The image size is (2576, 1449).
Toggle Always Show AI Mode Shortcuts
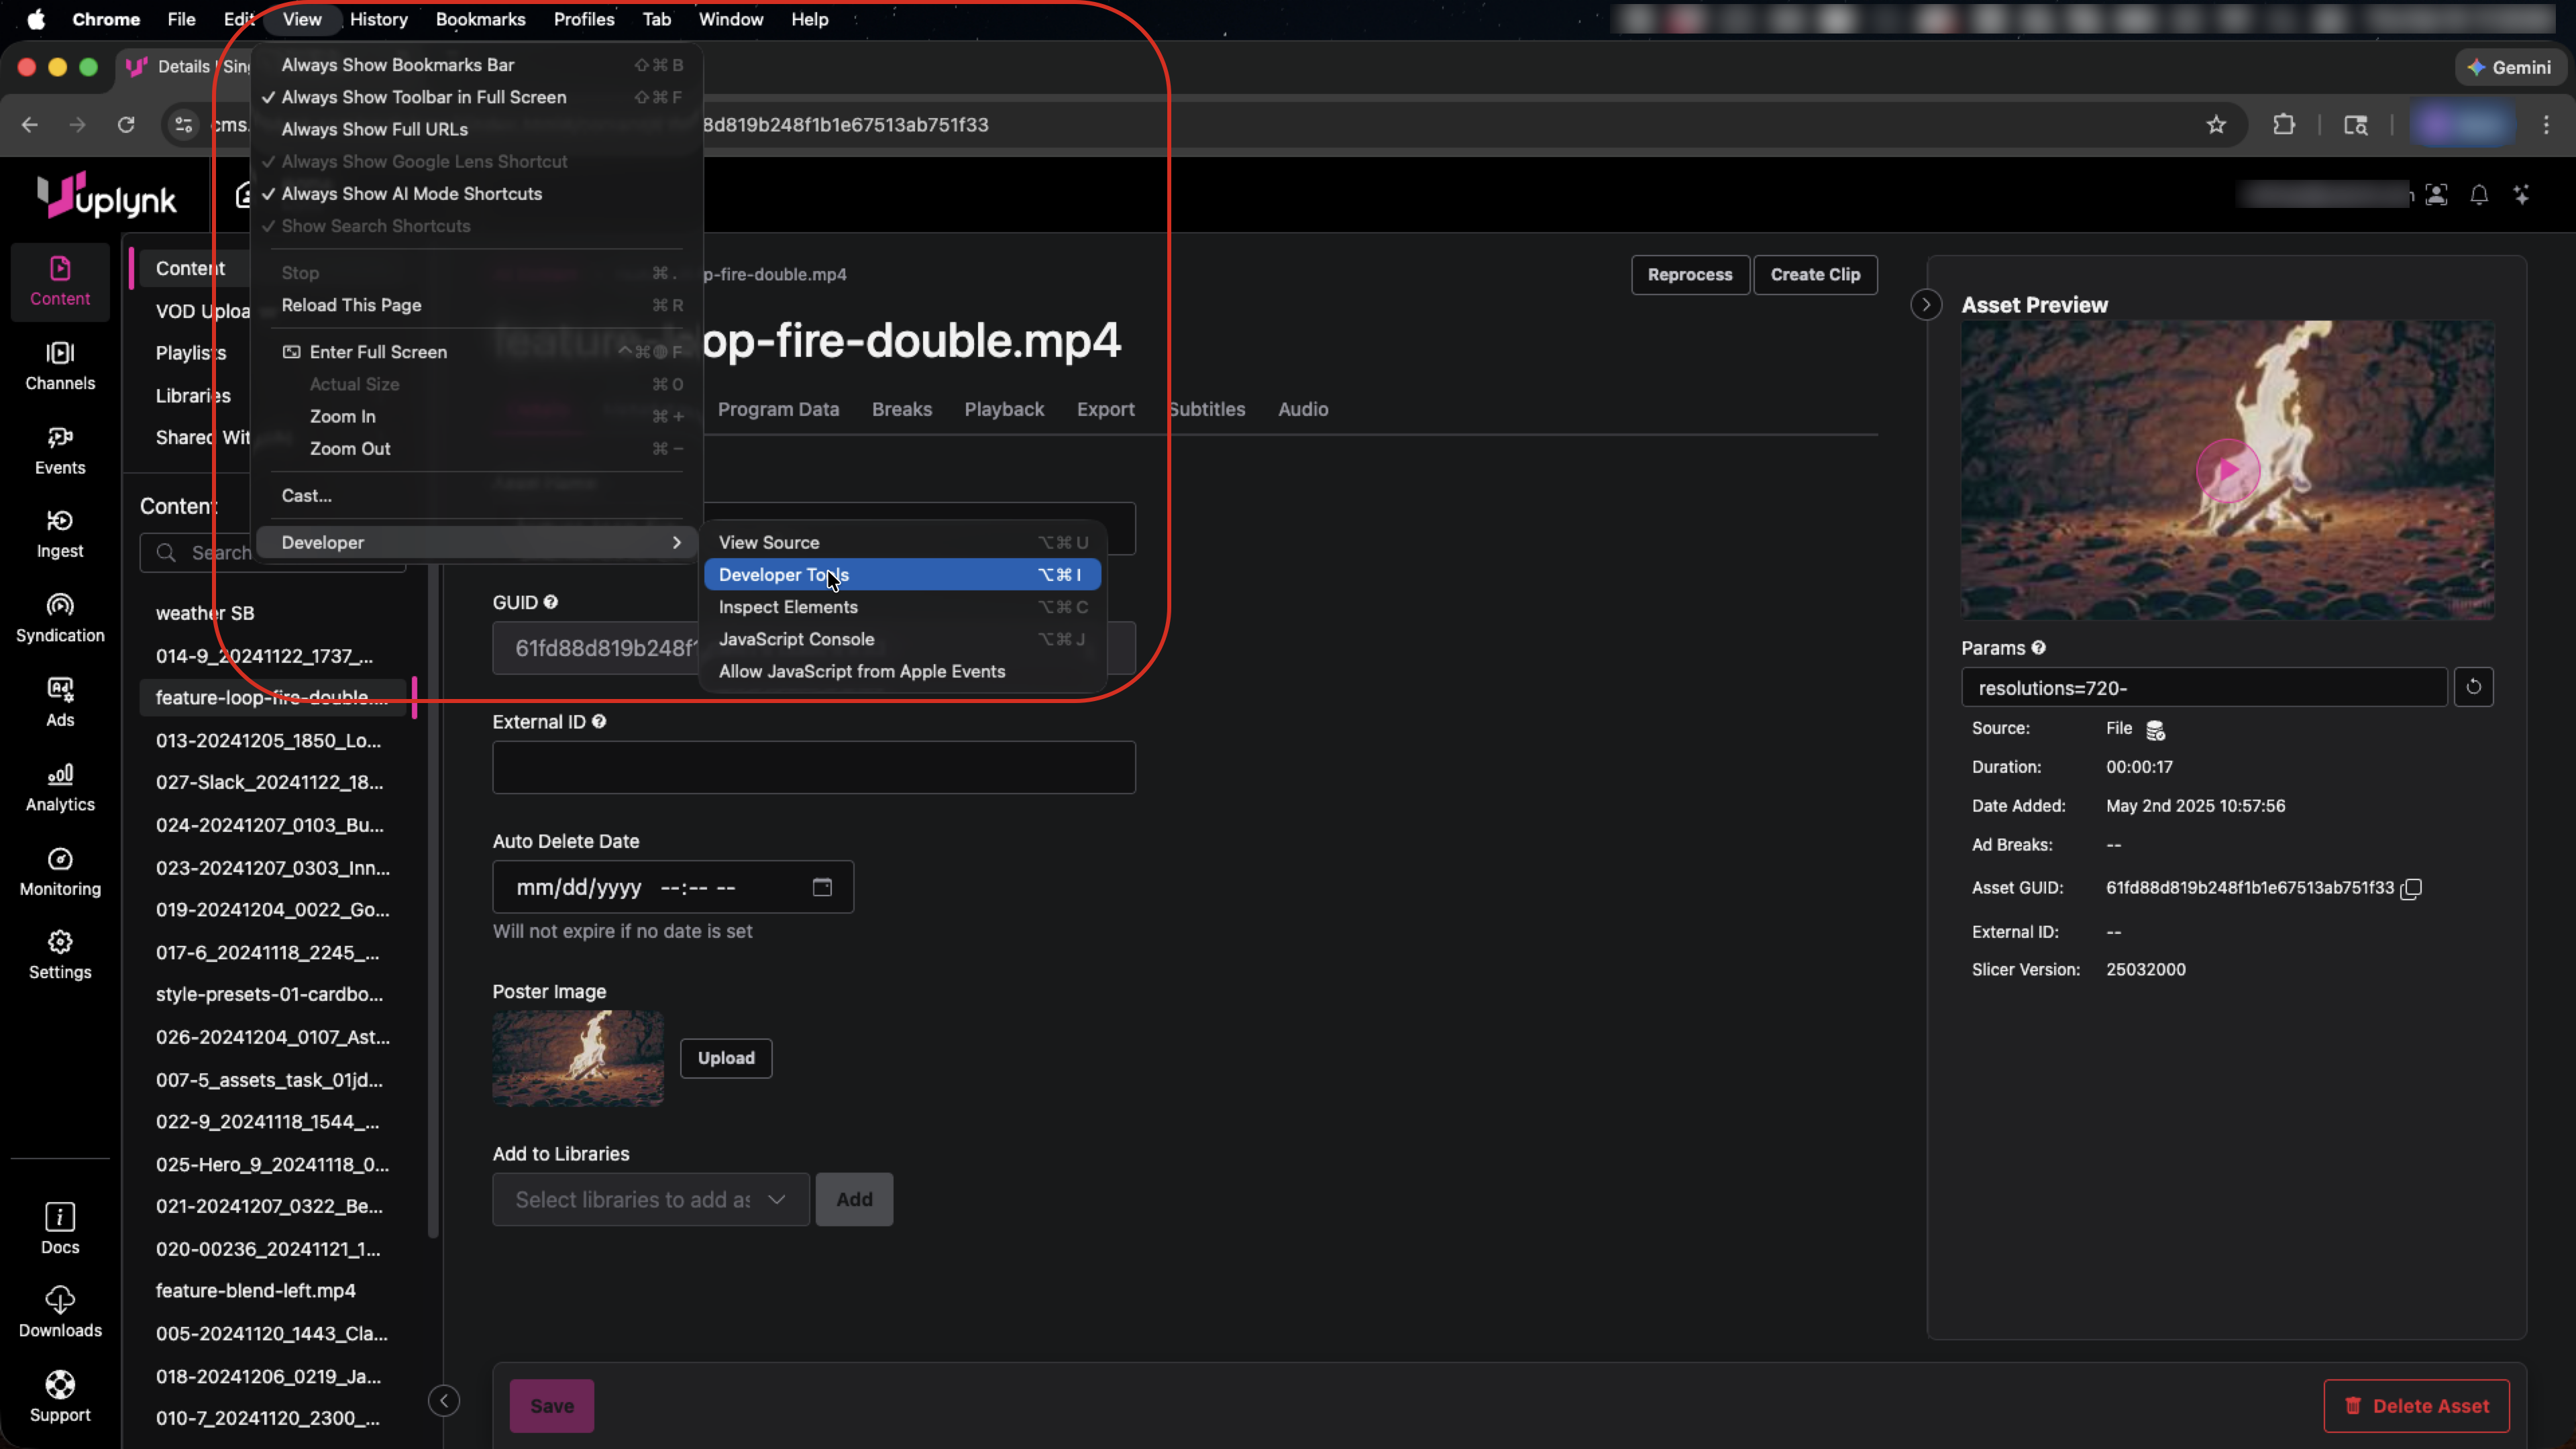411,194
